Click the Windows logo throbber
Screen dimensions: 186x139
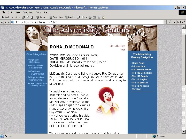pos(182,12)
